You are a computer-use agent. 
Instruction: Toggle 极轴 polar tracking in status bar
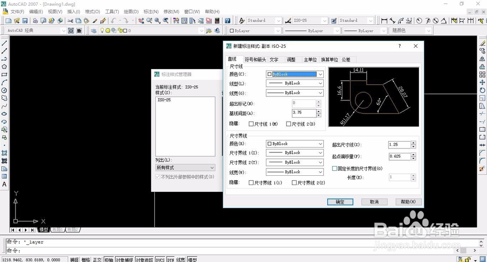pyautogui.click(x=109, y=260)
